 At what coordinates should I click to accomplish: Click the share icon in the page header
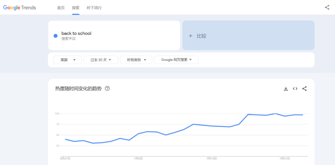[327, 8]
